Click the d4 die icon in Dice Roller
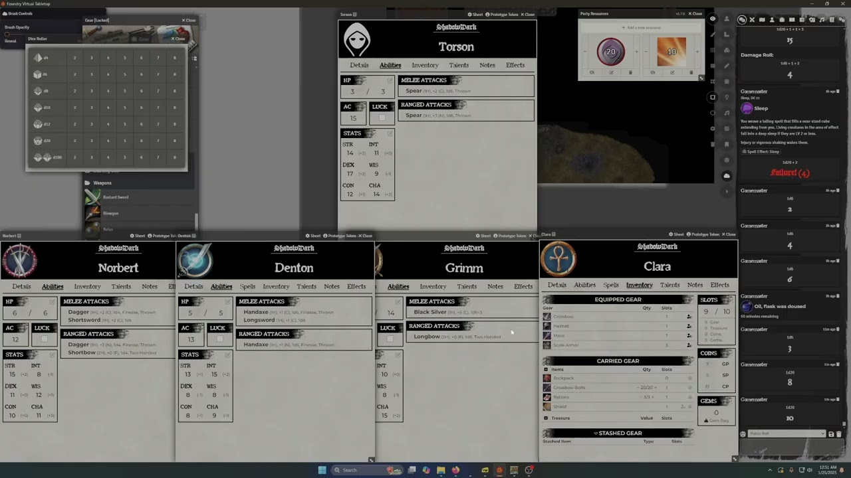The image size is (851, 478). 38,58
